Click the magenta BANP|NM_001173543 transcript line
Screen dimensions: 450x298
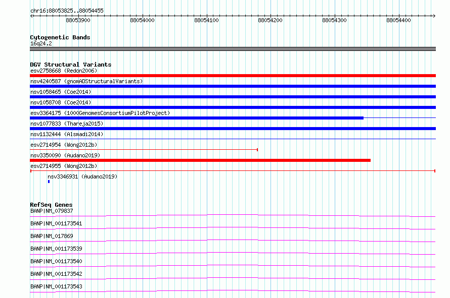coord(233,291)
